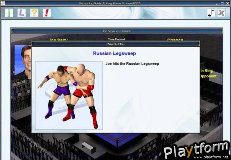Click the 'Time Elapsed' label

[116, 39]
